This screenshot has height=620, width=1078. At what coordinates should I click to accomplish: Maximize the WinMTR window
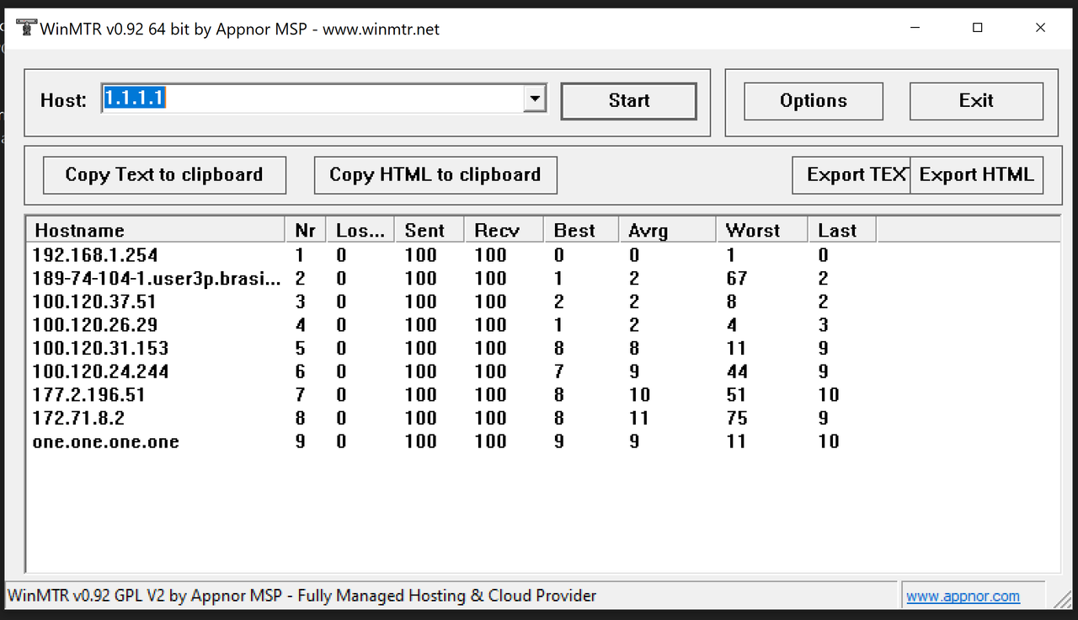977,28
